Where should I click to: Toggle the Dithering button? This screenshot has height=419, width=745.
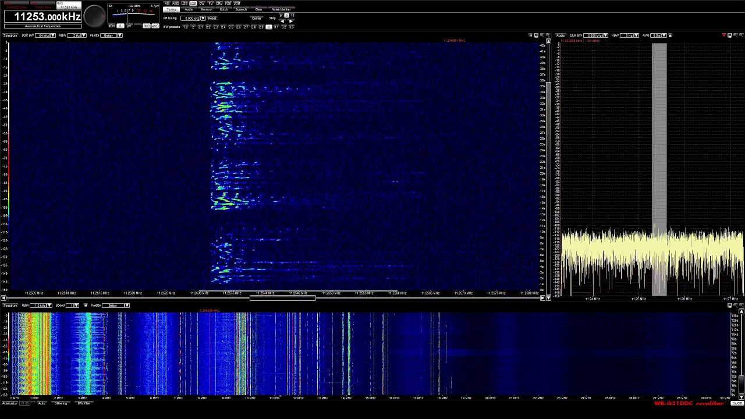pos(61,403)
